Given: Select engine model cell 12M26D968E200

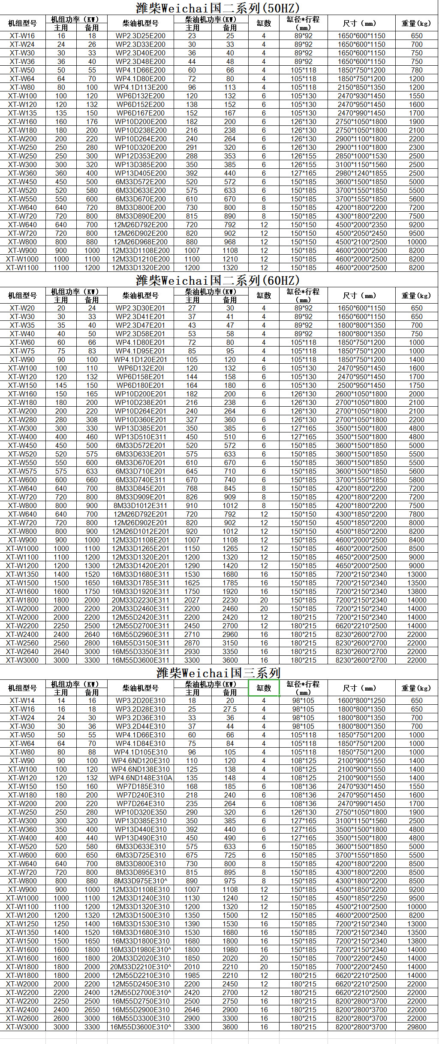Looking at the screenshot, I should (x=140, y=242).
